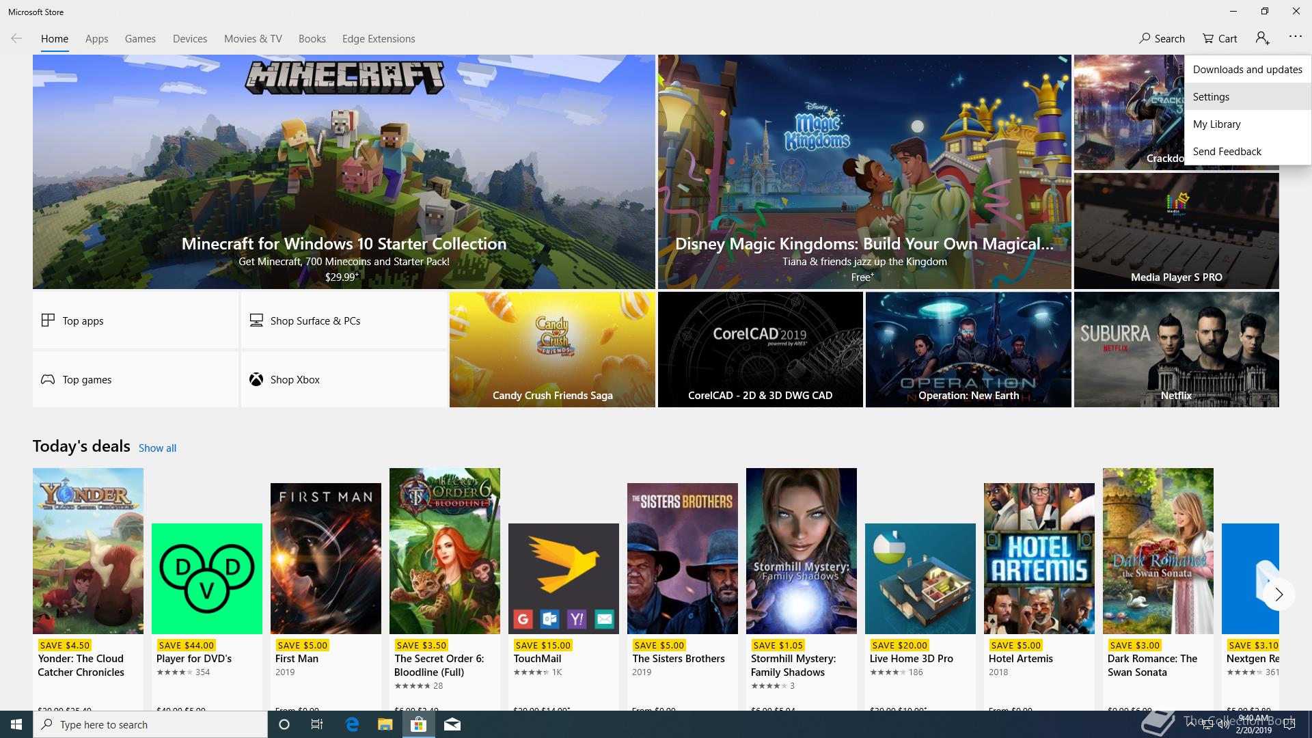Select Downloads and updates menu item

1248,69
